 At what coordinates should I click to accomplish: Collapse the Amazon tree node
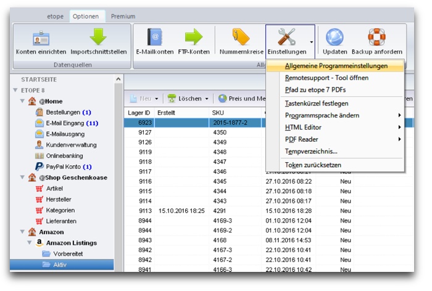coord(23,232)
